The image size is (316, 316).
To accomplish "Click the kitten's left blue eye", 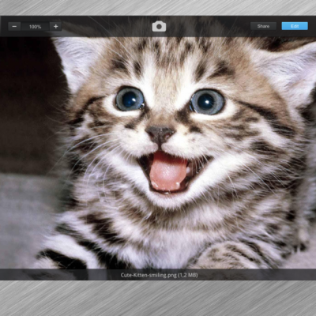I will click(130, 99).
